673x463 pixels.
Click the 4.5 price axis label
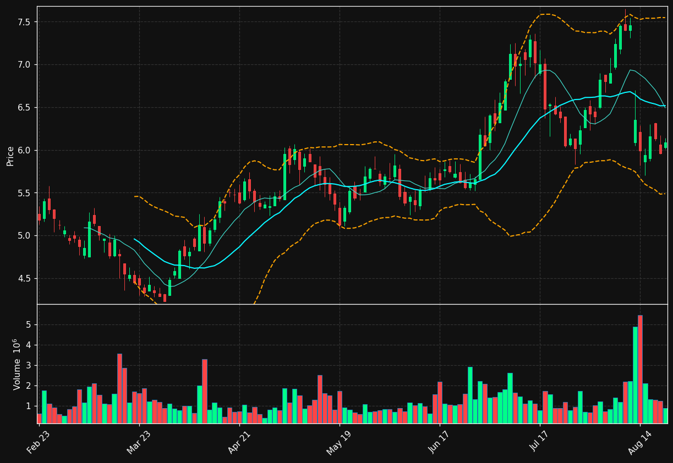(24, 278)
